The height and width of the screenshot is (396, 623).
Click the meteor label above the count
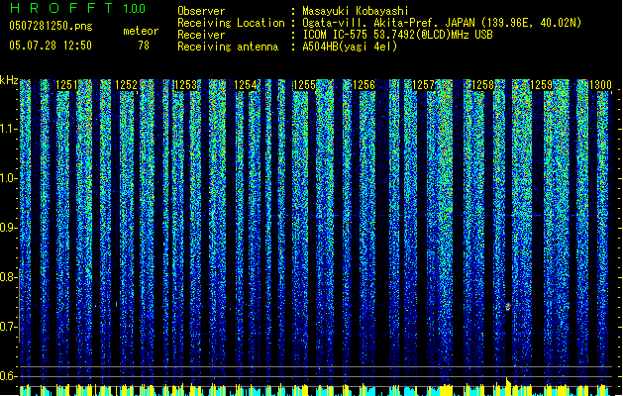pos(141,31)
